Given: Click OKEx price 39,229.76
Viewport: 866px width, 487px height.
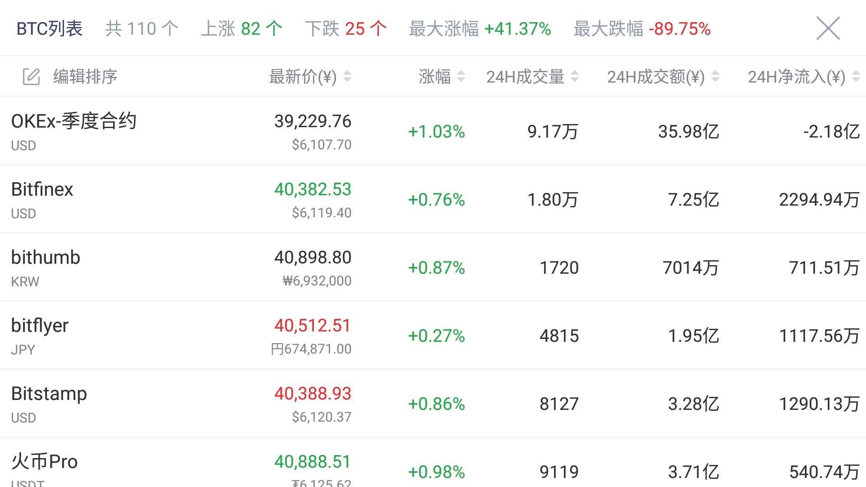Looking at the screenshot, I should click(x=313, y=121).
